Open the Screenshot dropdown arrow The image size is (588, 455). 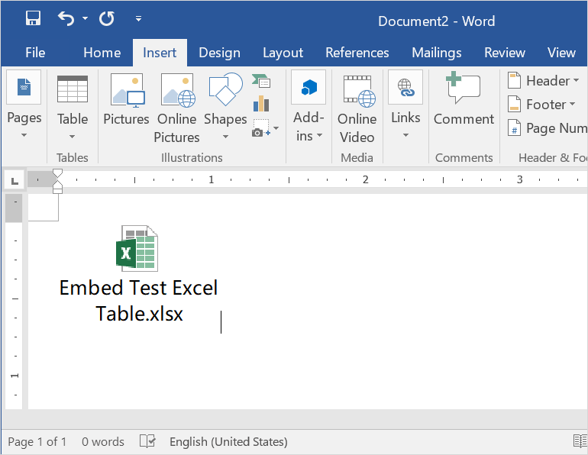(x=276, y=128)
